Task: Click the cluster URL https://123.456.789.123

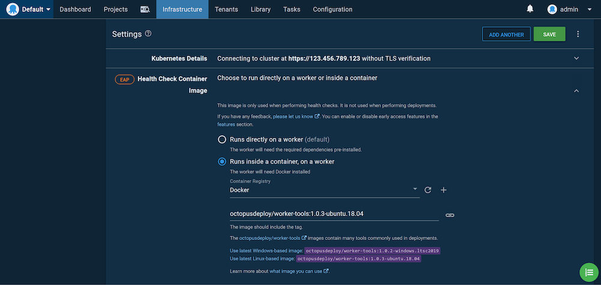Action: point(325,59)
